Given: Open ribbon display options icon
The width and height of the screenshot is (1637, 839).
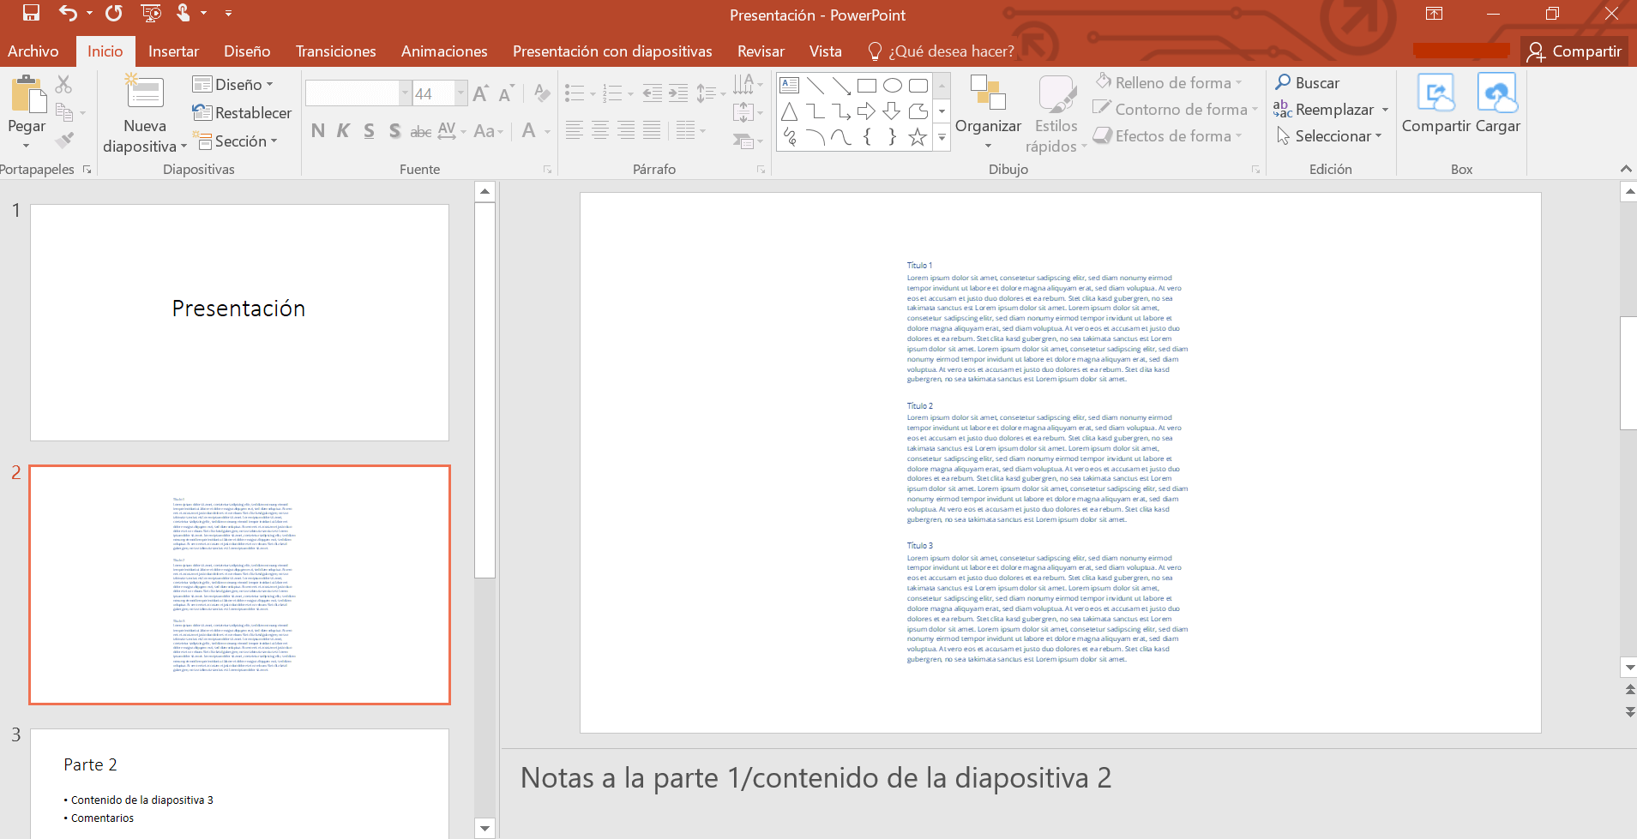Looking at the screenshot, I should [1434, 13].
